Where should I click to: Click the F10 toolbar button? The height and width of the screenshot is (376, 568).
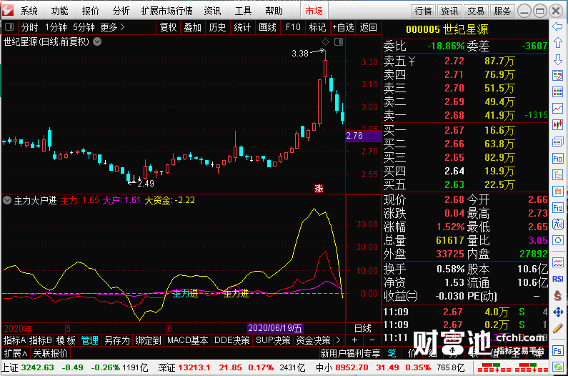tap(293, 27)
